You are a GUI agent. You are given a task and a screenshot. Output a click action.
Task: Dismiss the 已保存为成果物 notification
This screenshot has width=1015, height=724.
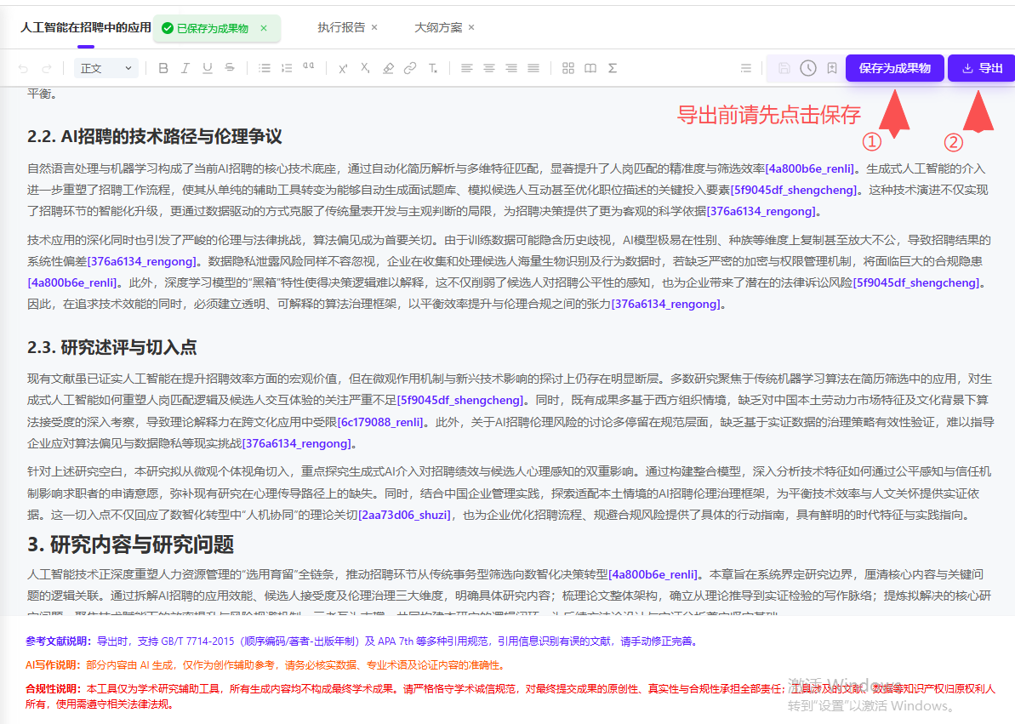pos(264,28)
